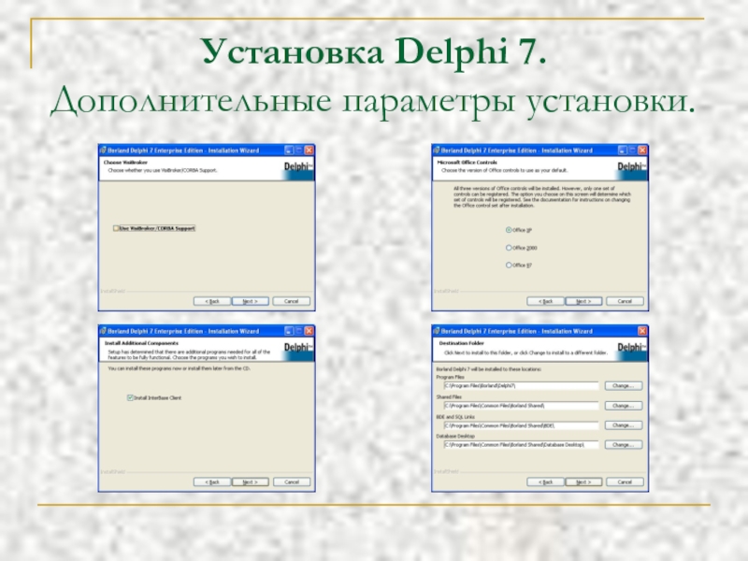Viewport: 748px width, 561px height.
Task: Cancel the Install Additional Components dialog
Action: click(x=291, y=482)
